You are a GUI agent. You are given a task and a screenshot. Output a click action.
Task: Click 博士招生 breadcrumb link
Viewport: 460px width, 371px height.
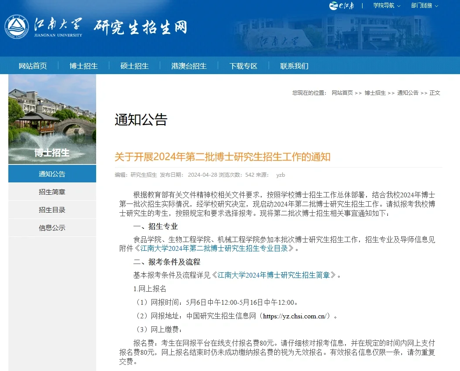click(x=375, y=93)
